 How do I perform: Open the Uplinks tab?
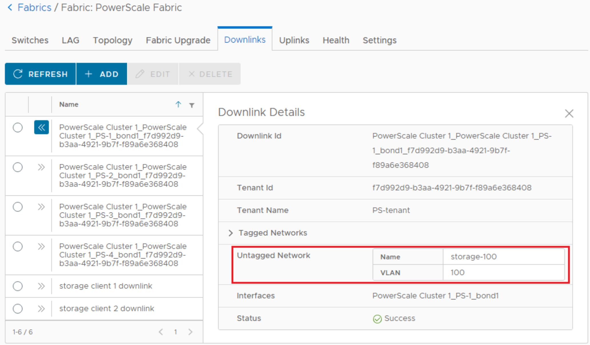(294, 40)
